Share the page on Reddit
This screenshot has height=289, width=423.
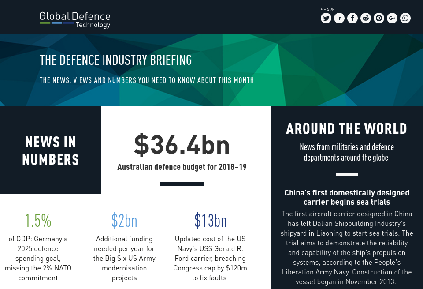click(x=366, y=18)
